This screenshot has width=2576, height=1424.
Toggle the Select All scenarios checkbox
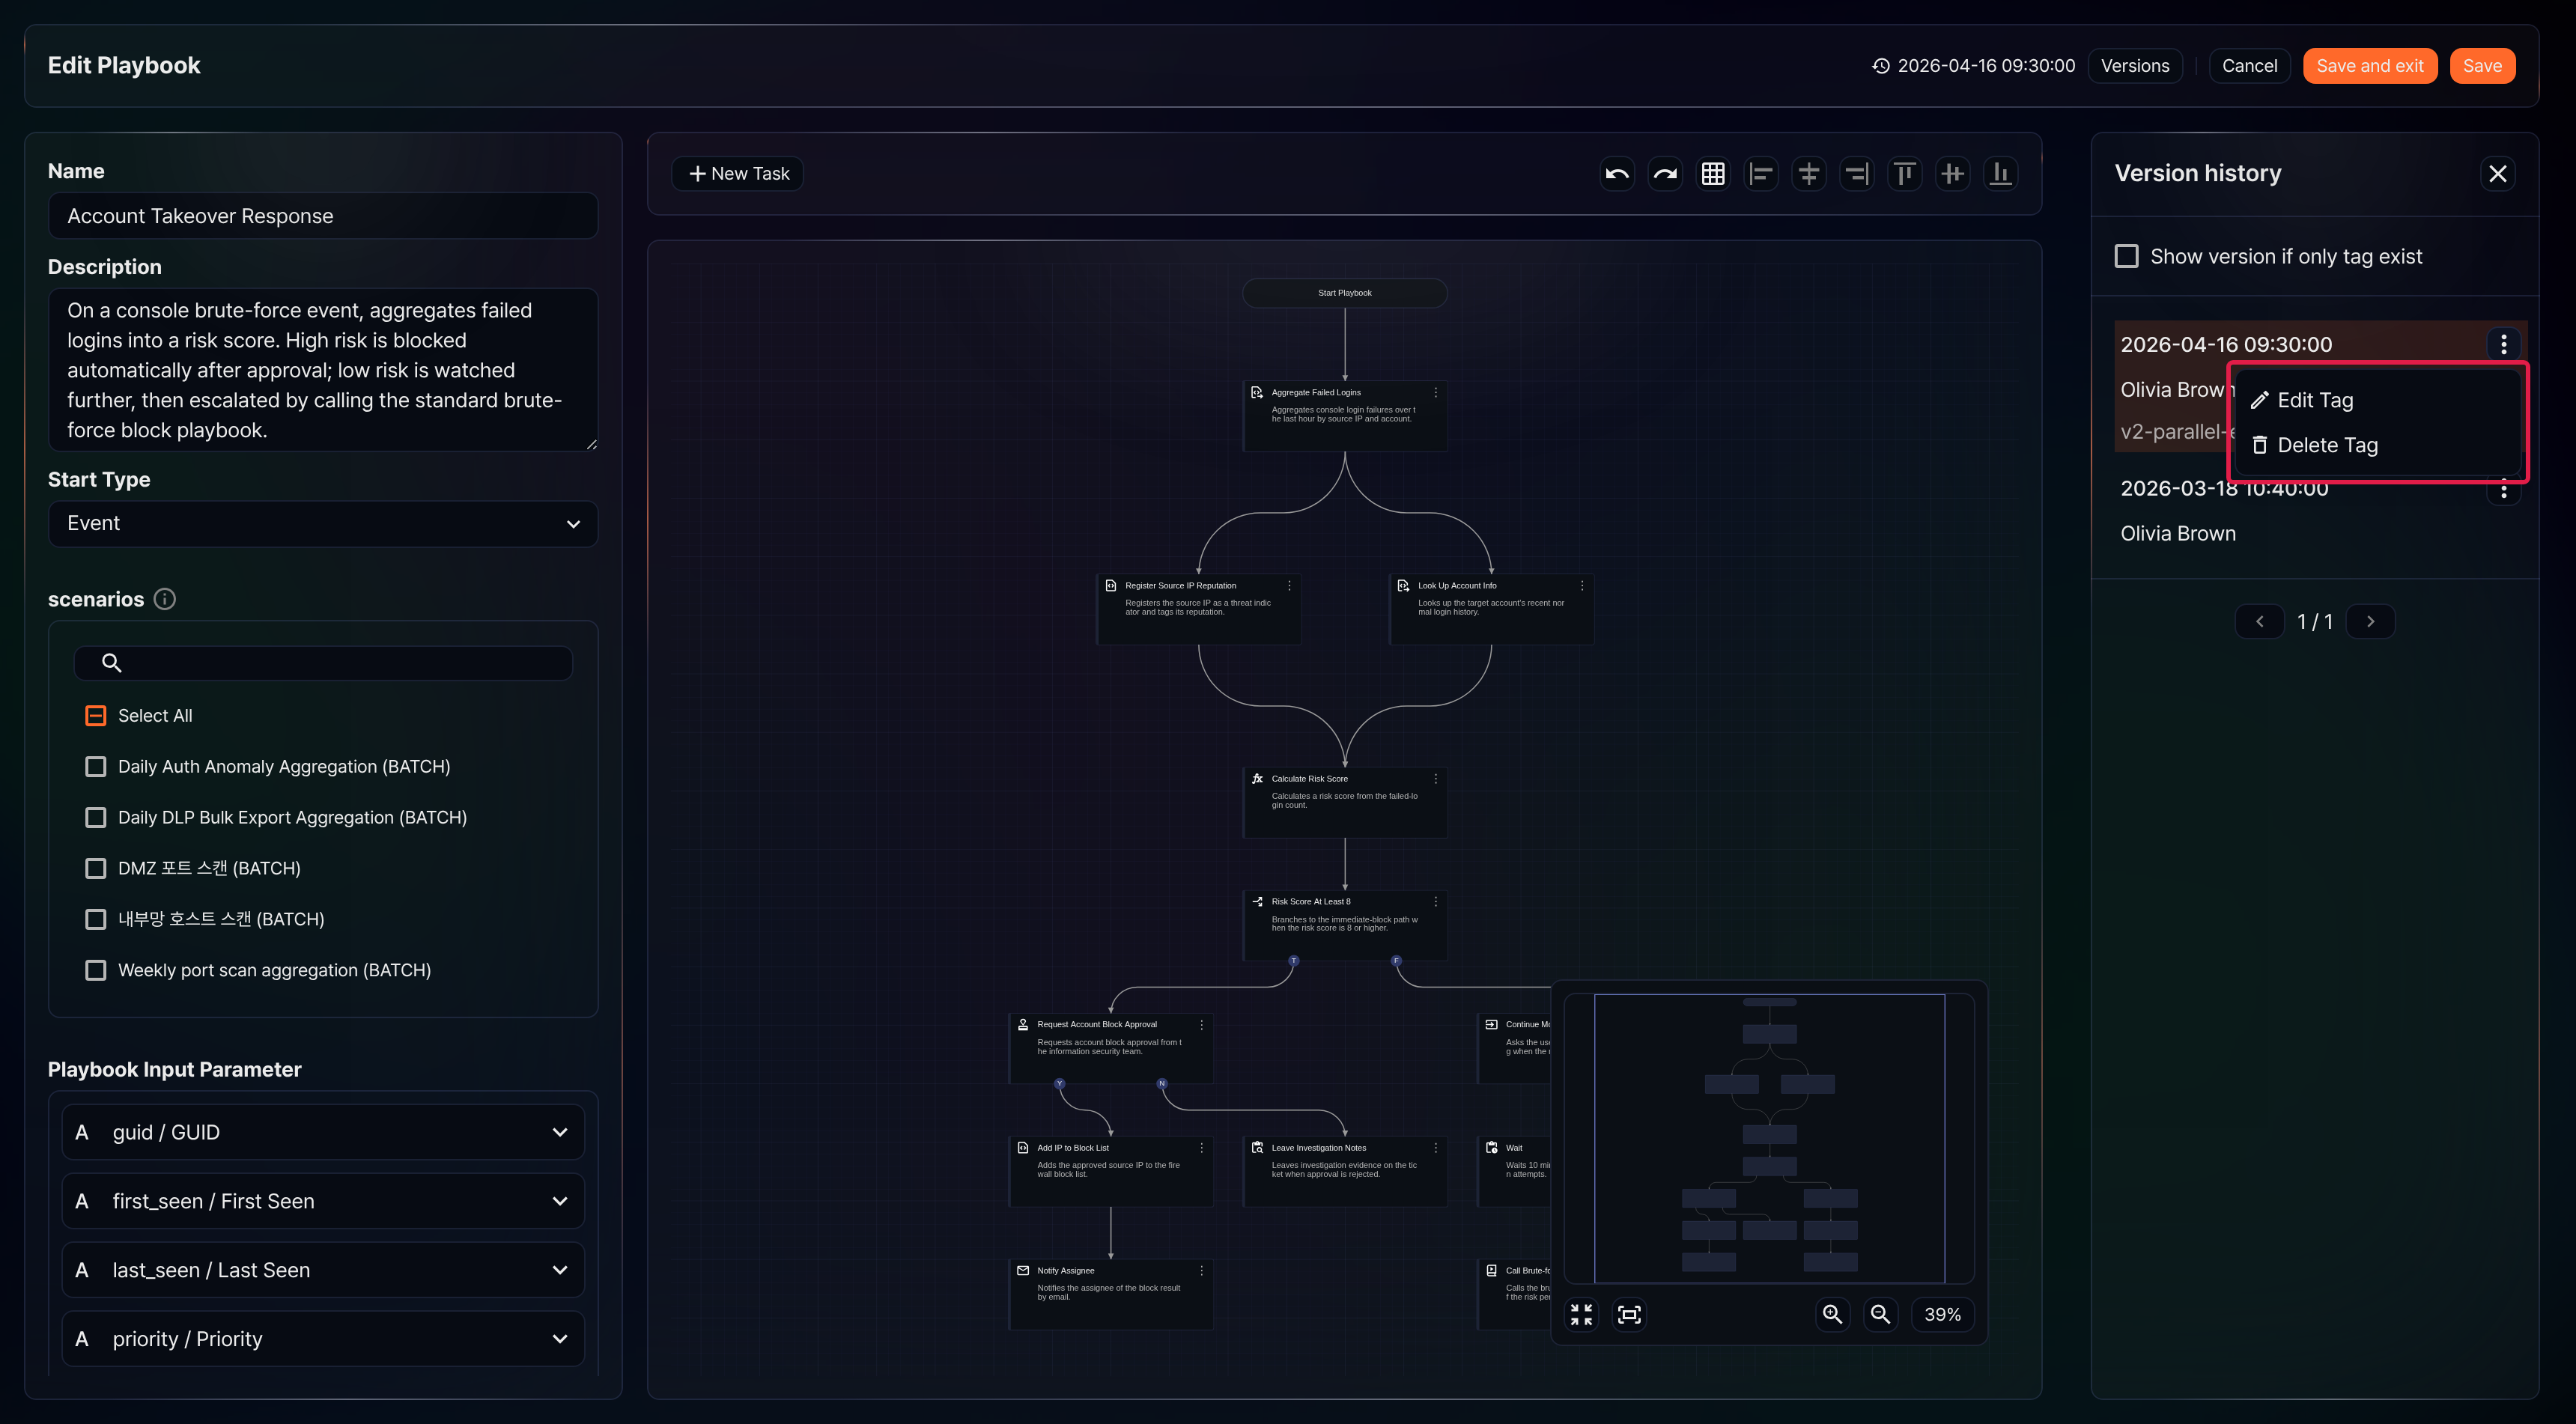pos(96,716)
